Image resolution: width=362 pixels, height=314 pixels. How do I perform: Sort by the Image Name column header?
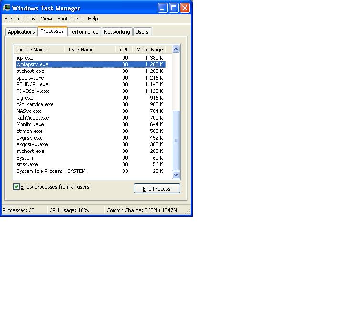[x=39, y=50]
